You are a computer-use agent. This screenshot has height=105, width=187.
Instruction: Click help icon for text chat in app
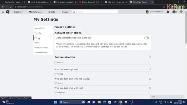point(150,79)
